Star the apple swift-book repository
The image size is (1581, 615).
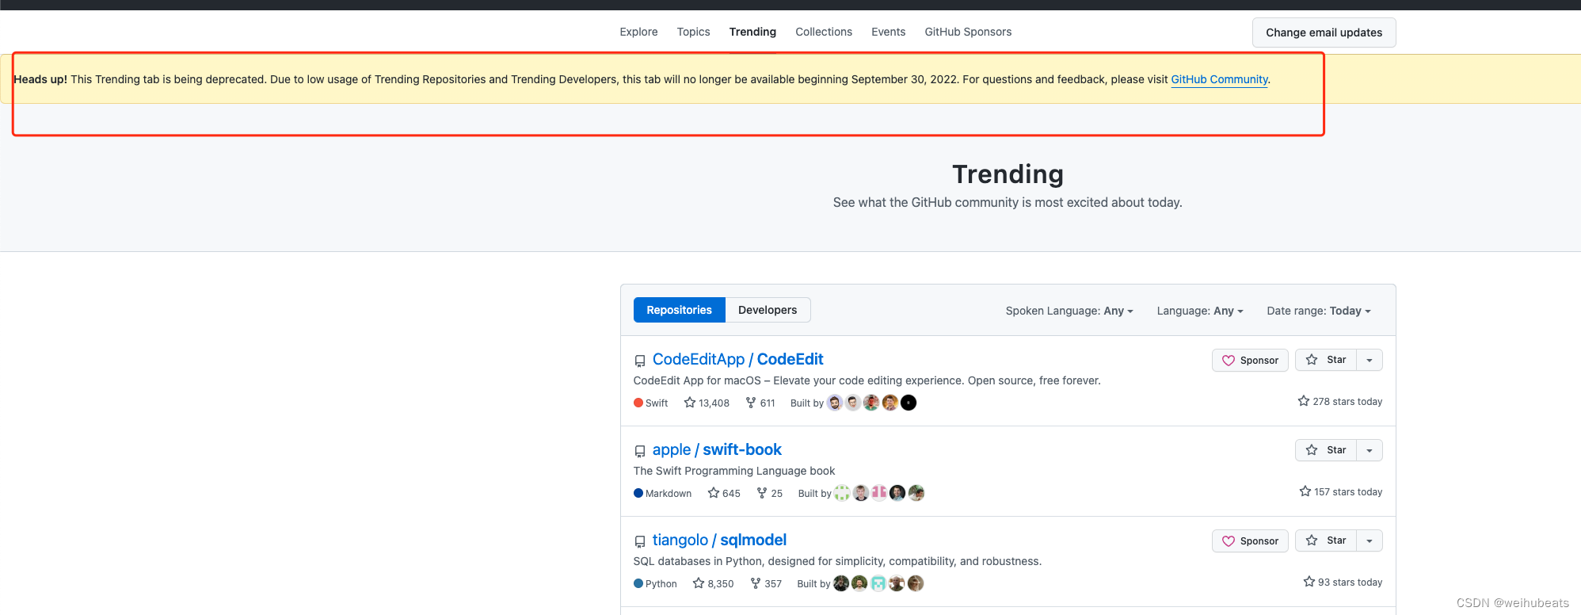[1326, 450]
